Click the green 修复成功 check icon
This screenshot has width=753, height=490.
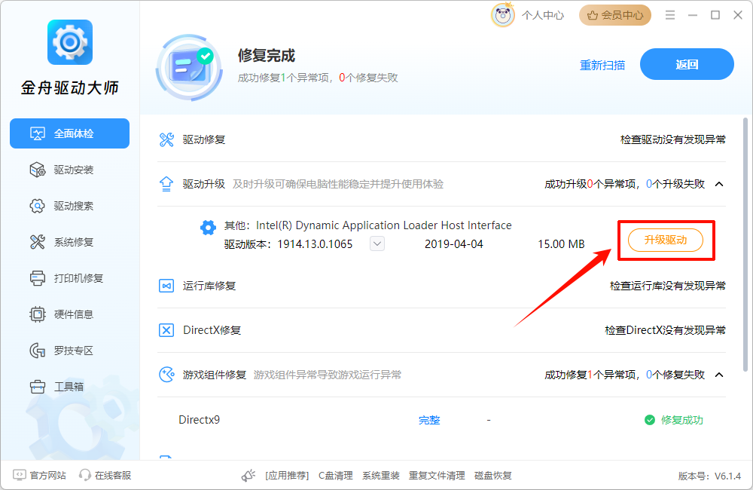pyautogui.click(x=650, y=420)
